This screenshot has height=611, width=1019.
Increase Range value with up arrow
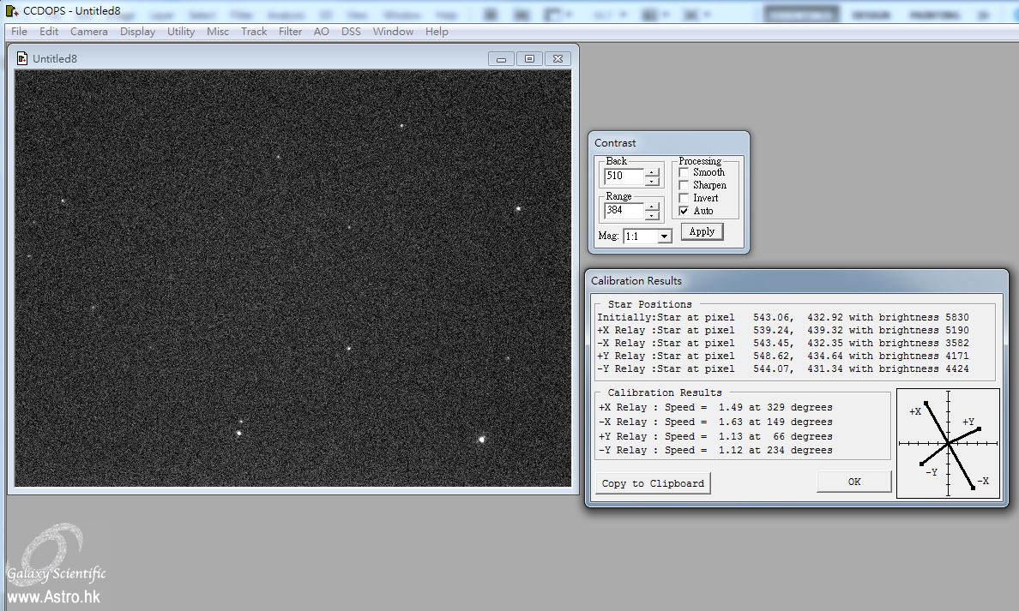tap(652, 206)
